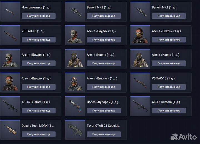Click the Tavor CTAR-21 Special weapon image
Viewport: 200px width, 144px height.
coord(75,130)
